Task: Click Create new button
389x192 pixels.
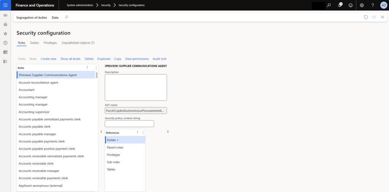Action: tap(48, 59)
